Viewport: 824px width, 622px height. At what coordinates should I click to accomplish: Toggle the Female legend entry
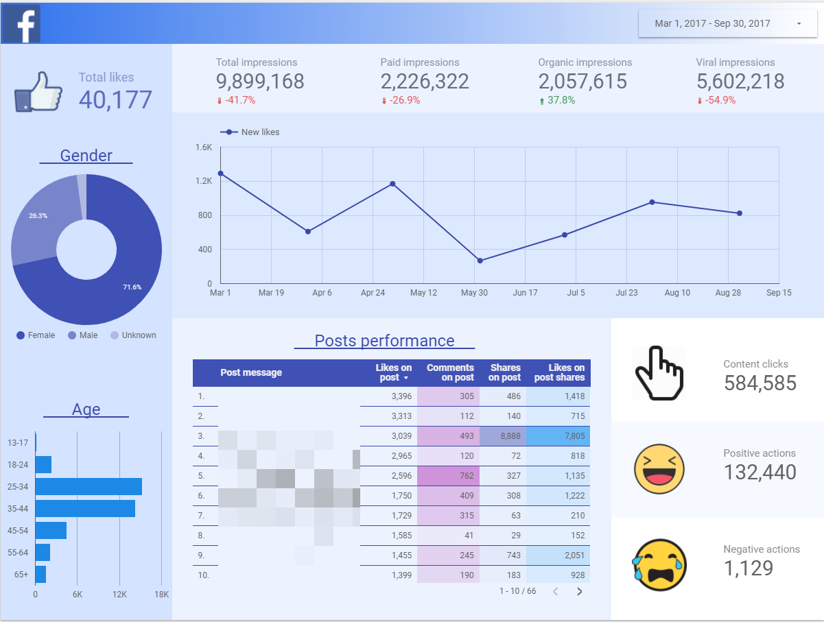tap(36, 335)
